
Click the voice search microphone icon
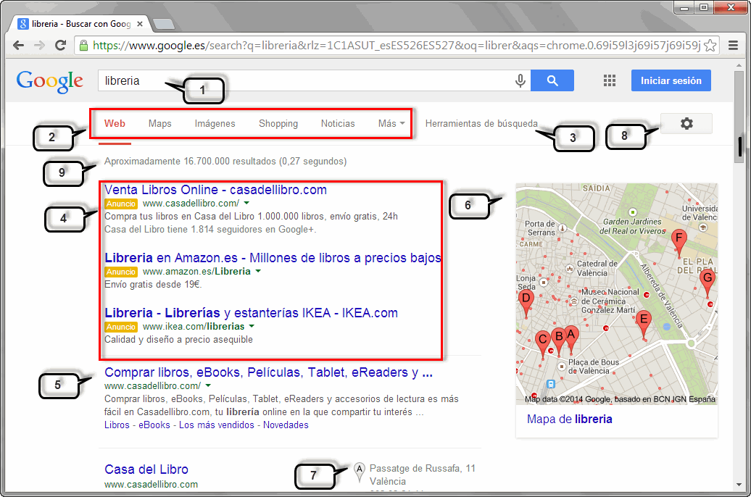(x=520, y=80)
